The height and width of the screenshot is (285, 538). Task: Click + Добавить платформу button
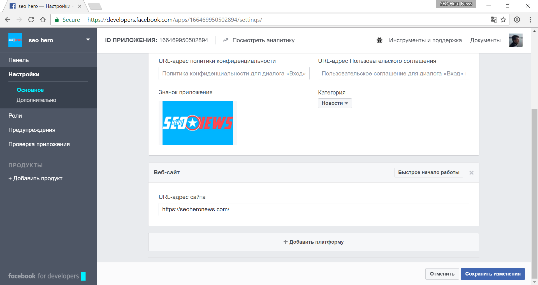(x=314, y=242)
